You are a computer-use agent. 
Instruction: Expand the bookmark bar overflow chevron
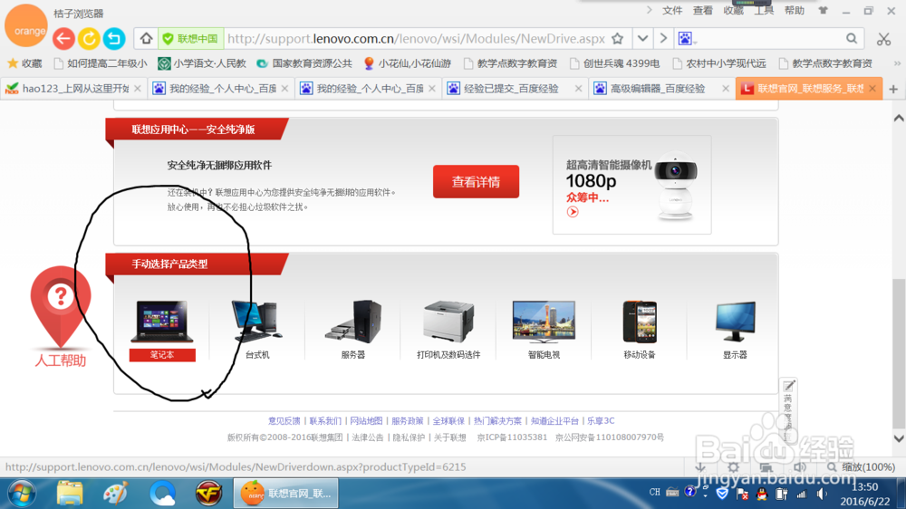[897, 63]
